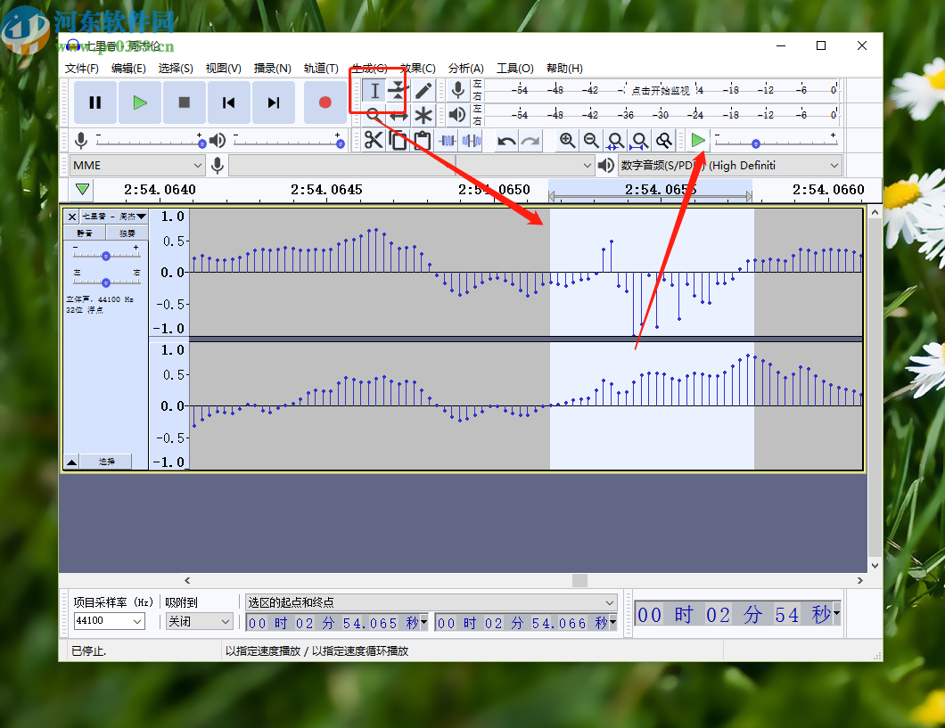Screen dimensions: 945x728
Task: Click the horizontal scrollbar thumb
Action: point(579,580)
